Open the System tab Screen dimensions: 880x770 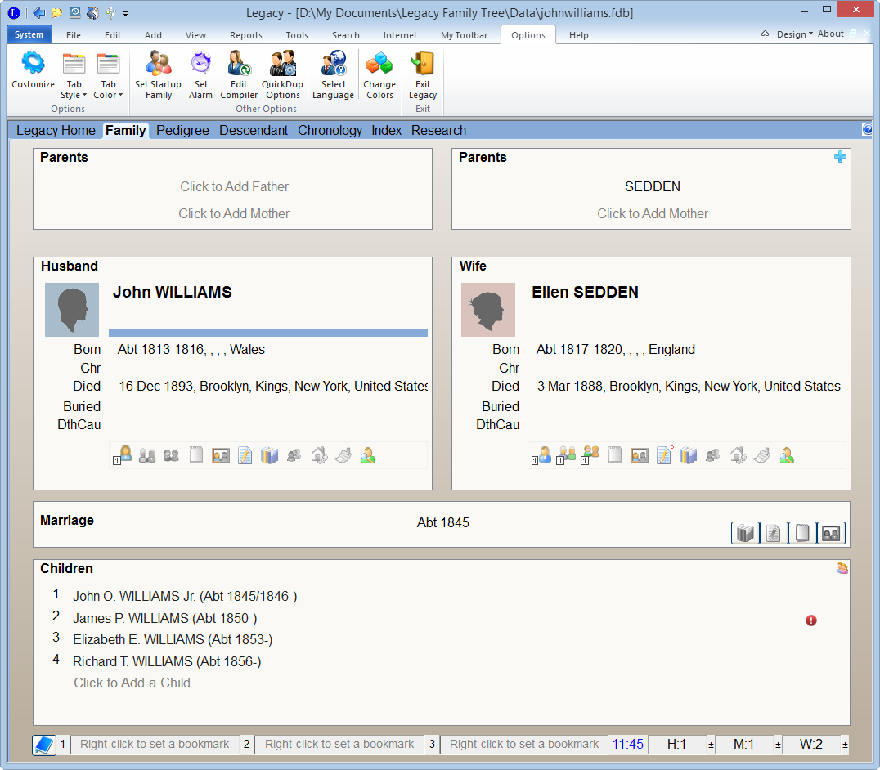tap(29, 35)
